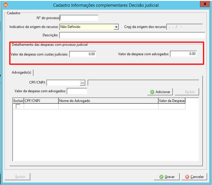Click the Cancelar button
Screen dimensions: 212x185
pyautogui.click(x=194, y=177)
